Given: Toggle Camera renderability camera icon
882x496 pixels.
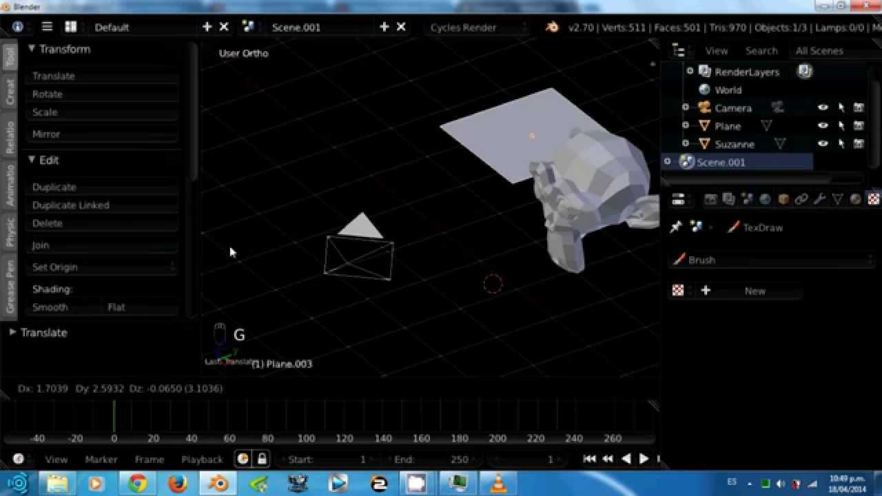Looking at the screenshot, I should pyautogui.click(x=859, y=107).
